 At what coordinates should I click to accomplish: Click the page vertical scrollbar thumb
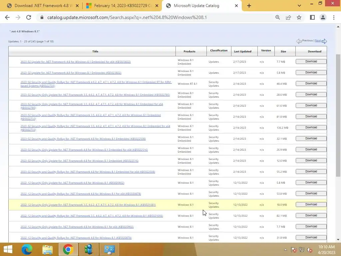(x=338, y=115)
